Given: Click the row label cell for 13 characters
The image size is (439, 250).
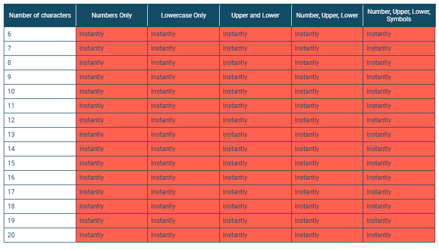Looking at the screenshot, I should click(x=40, y=135).
